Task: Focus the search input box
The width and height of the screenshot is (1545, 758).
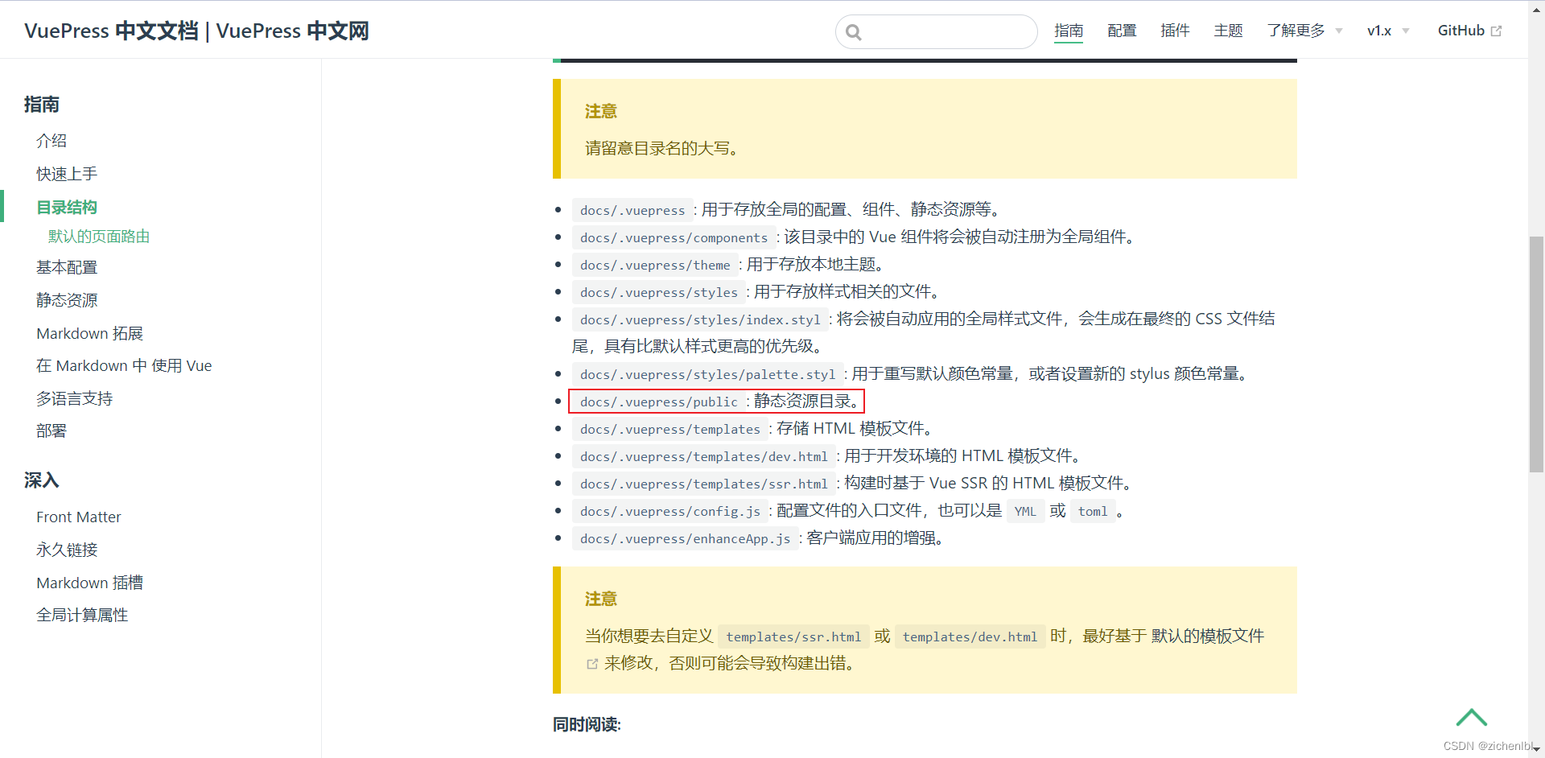Action: tap(937, 32)
